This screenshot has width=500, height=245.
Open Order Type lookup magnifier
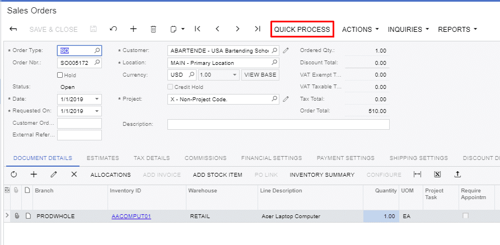click(97, 50)
